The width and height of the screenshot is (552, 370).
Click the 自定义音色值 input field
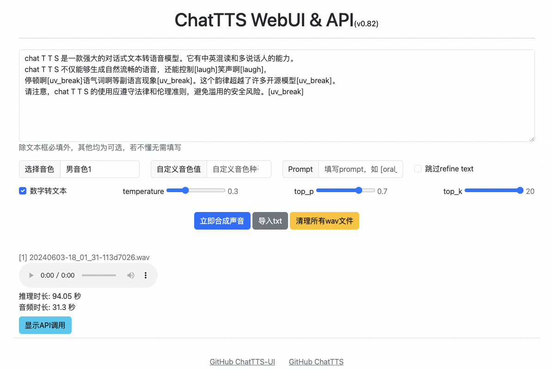point(239,169)
